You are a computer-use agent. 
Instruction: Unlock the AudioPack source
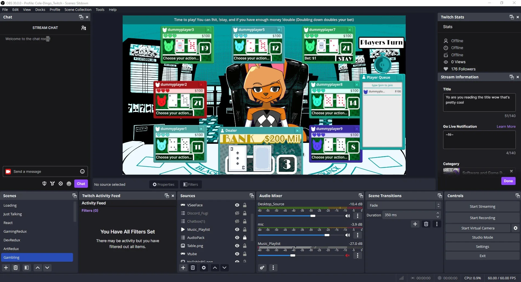click(x=244, y=238)
